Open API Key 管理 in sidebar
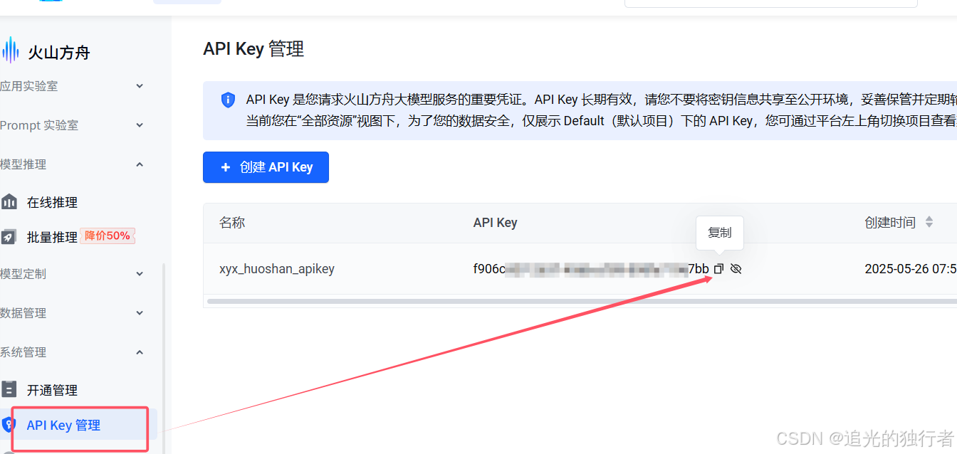This screenshot has width=957, height=454. 63,426
